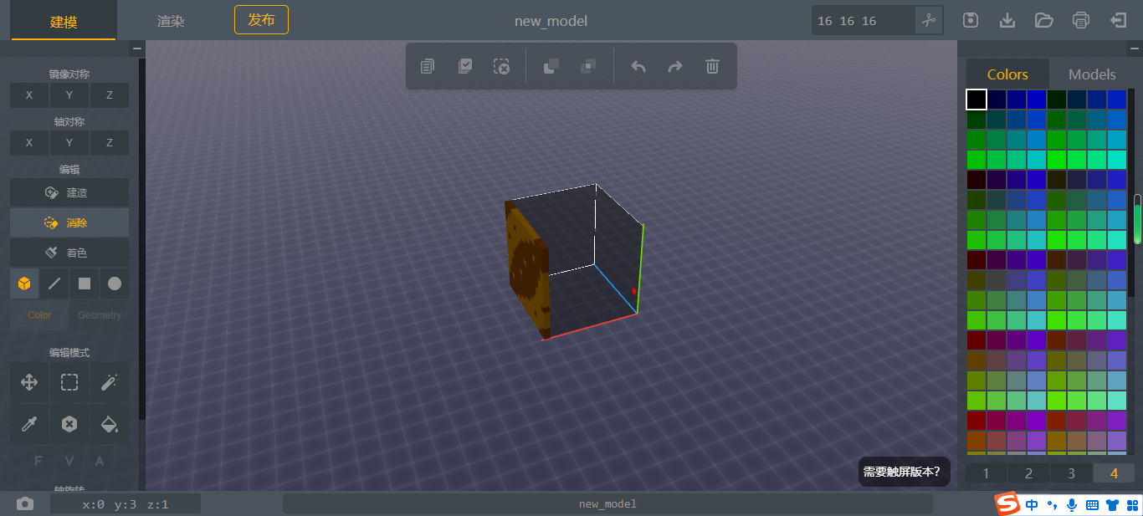Select the square face shape tool

tap(85, 284)
